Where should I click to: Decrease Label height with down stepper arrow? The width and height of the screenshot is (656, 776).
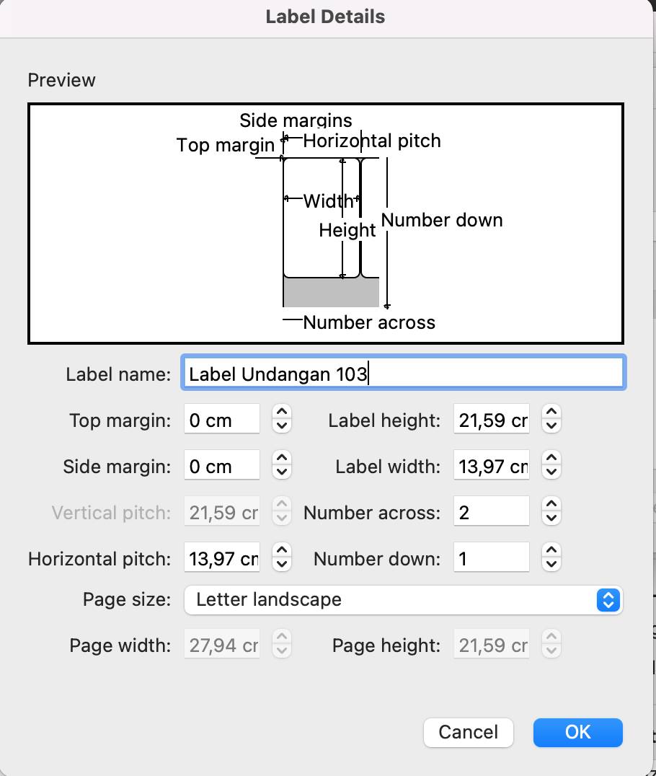click(551, 426)
